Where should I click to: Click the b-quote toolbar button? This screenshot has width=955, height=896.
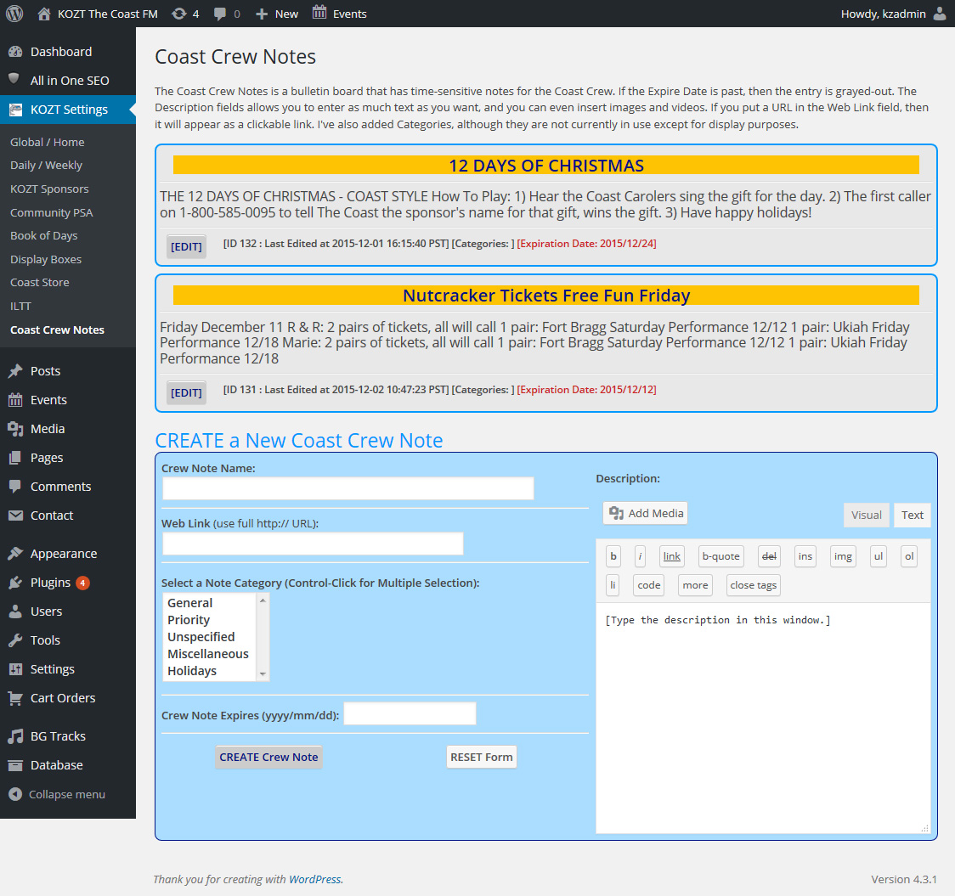tap(720, 556)
